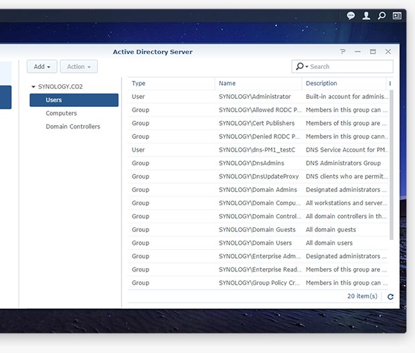
Task: Collapse the SYNOLOGY.CO2 tree node
Action: (33, 86)
